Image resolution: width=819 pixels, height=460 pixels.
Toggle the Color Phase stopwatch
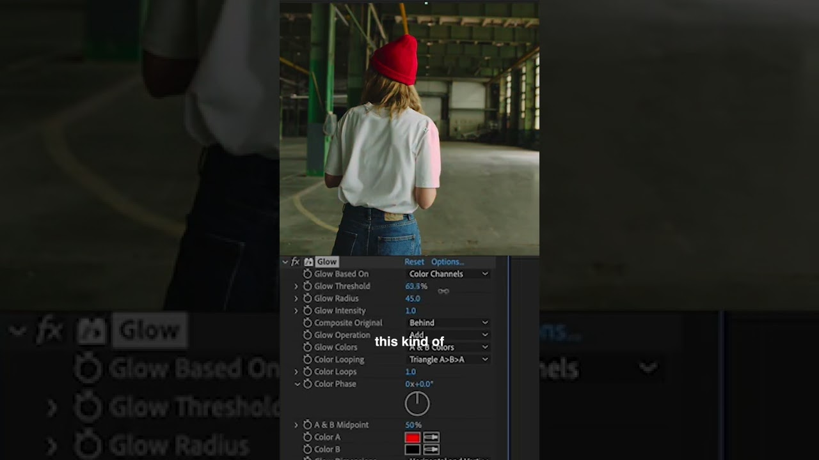click(x=307, y=383)
